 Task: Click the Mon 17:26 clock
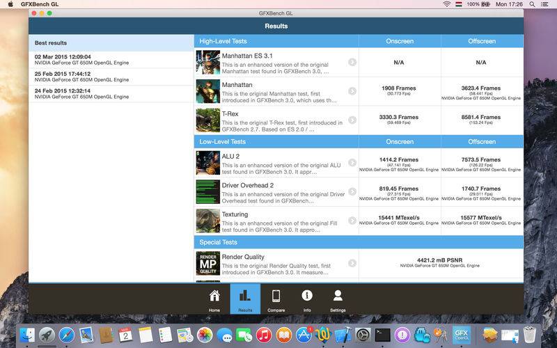click(509, 4)
